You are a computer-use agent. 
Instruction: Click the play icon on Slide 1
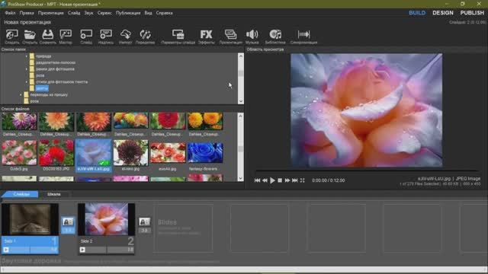tap(6, 250)
